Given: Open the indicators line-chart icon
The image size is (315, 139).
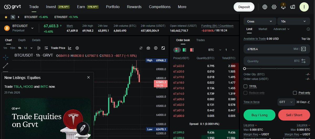Looking at the screenshot, I should tap(70, 48).
